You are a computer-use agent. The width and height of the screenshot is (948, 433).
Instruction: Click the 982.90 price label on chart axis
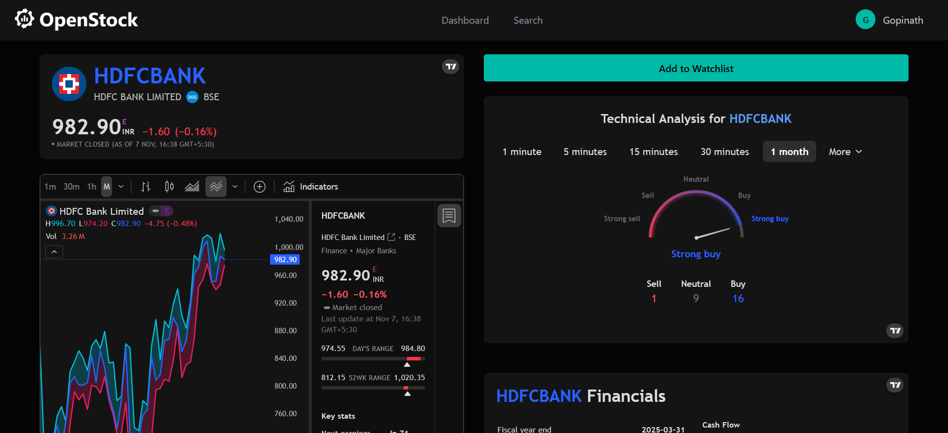285,260
